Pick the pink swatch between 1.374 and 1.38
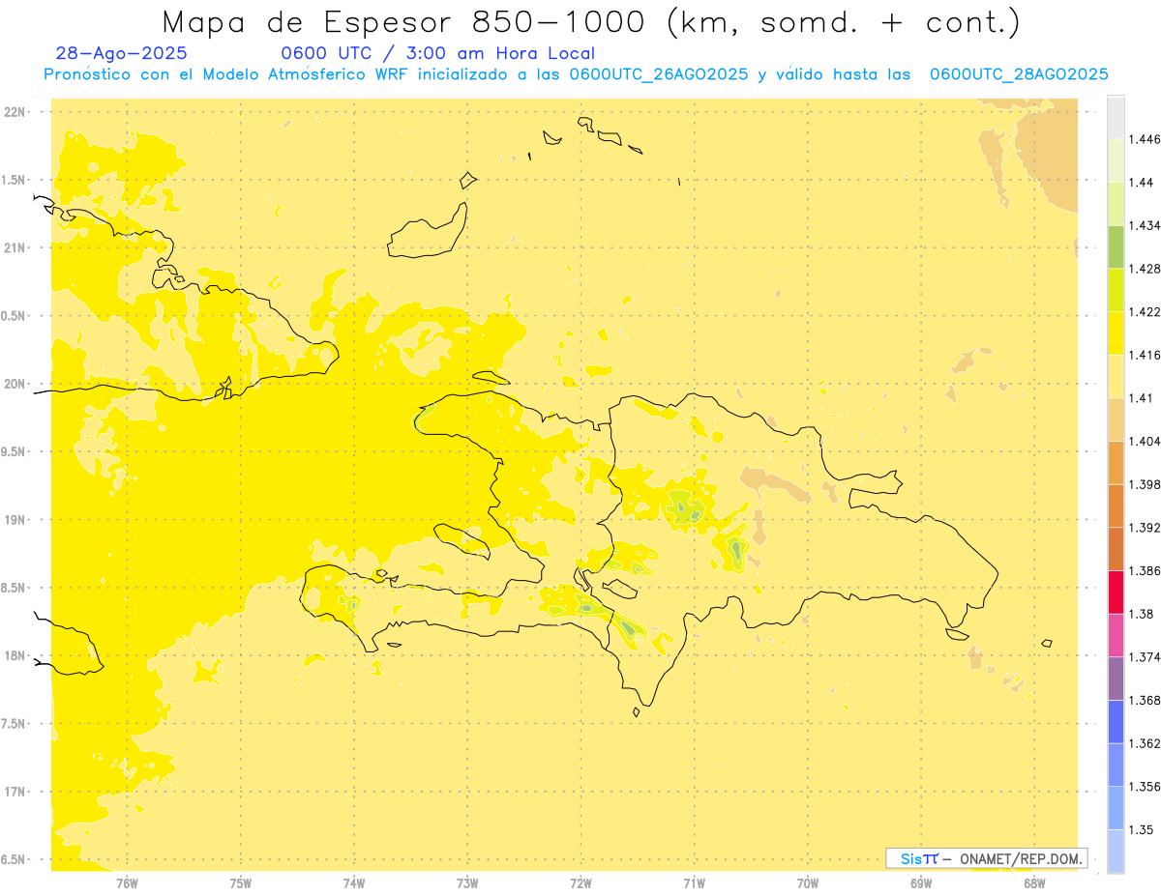Viewport: 1161px width, 896px height. (1116, 635)
